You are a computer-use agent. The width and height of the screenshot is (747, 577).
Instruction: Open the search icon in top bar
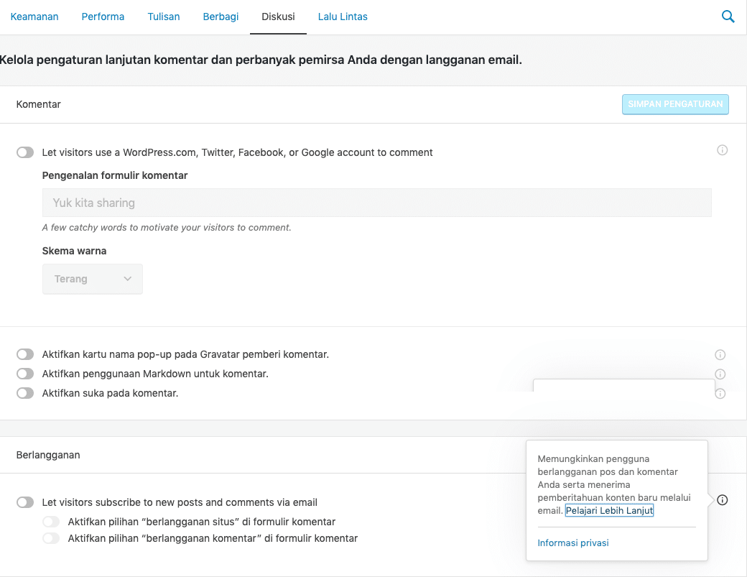coord(728,17)
